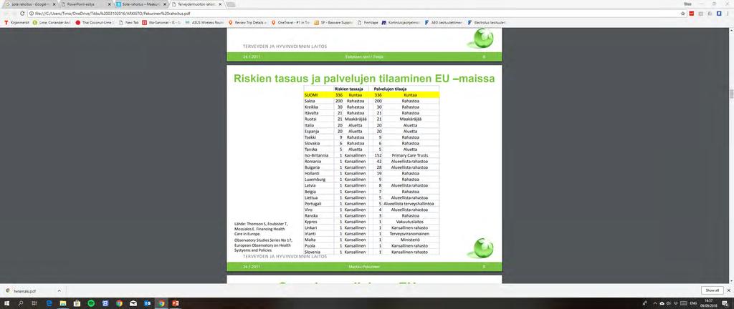Screen dimensions: 734x309
Task: Switch to the 'Sote-rahoitus – Maakun' tab
Action: [140, 4]
